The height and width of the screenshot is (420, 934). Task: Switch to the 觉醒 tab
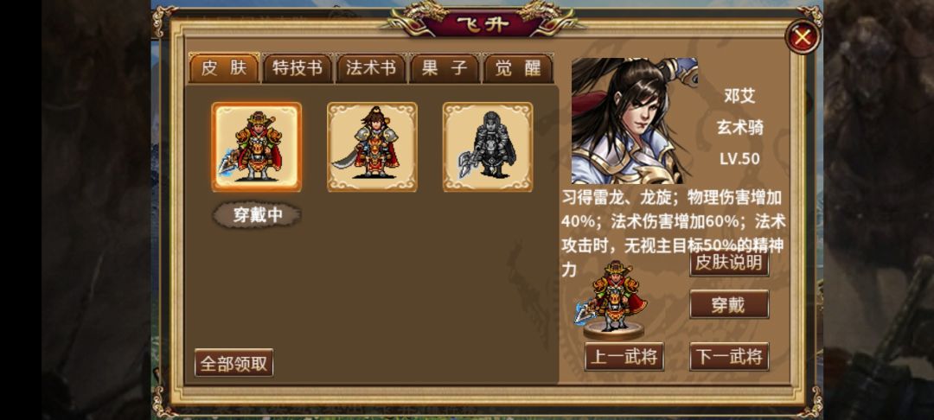[518, 68]
